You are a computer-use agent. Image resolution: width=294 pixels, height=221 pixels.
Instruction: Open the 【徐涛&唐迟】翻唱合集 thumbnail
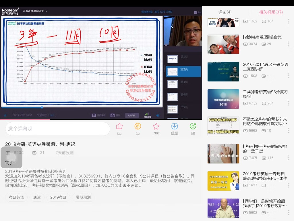pos(223,44)
